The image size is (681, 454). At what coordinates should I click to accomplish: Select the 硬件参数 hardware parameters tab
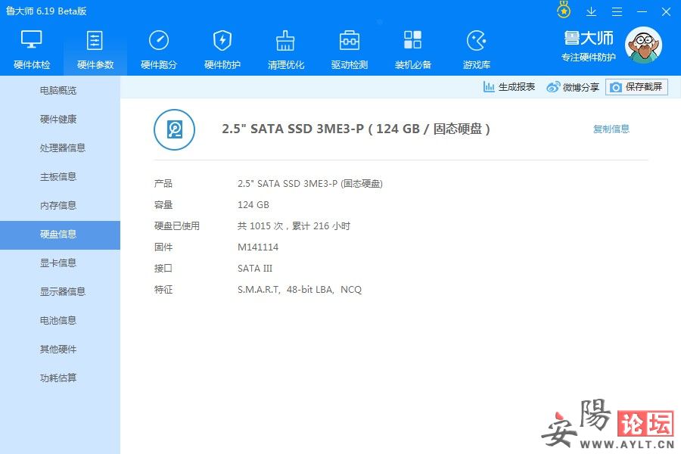click(x=95, y=50)
